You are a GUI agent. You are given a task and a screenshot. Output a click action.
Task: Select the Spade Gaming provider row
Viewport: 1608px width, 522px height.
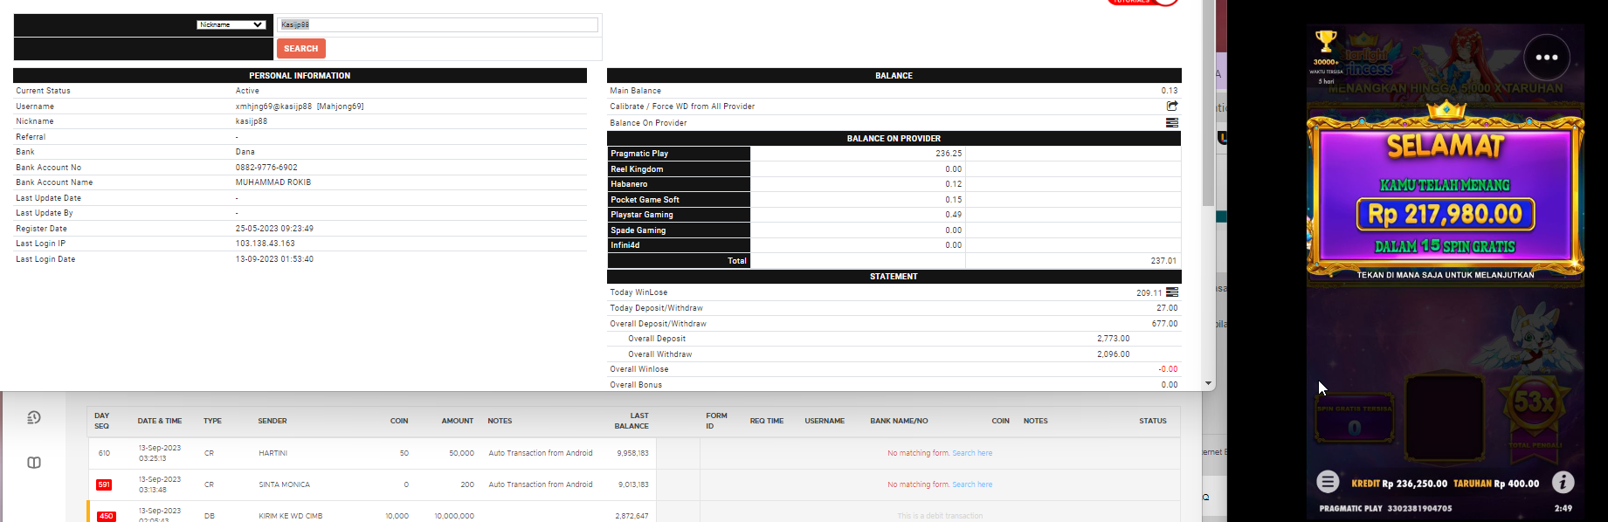894,230
